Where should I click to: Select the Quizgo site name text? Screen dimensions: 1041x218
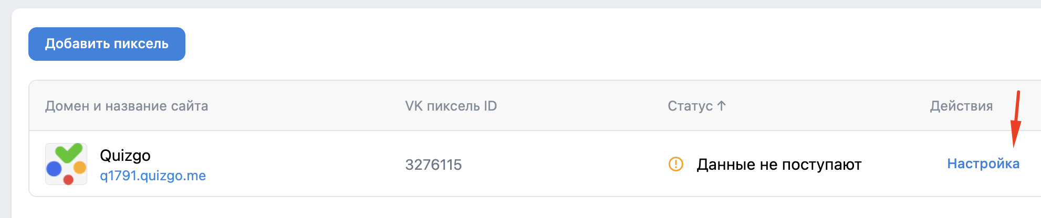coord(125,156)
